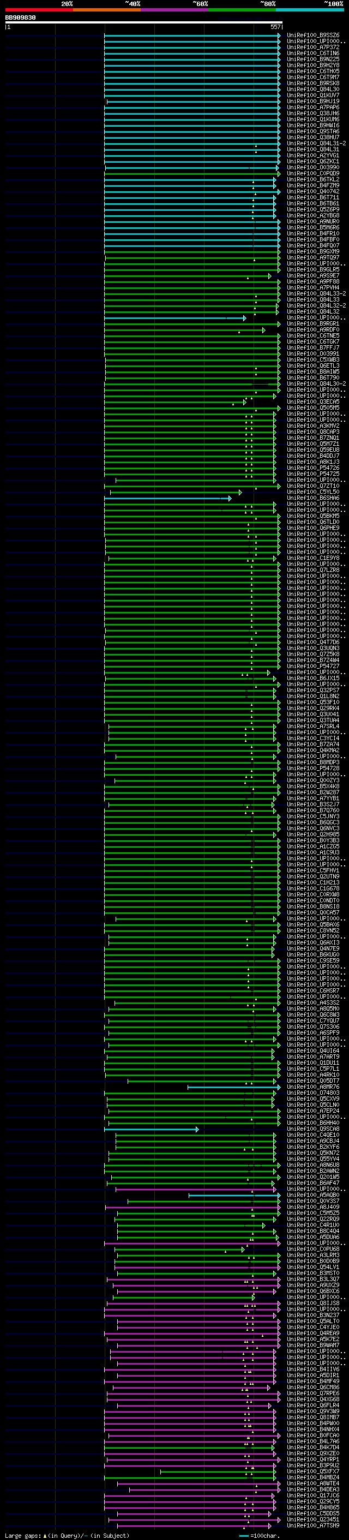Select the hit label UniRef100_Q4T7D6
Screen dimensions: 349x1540
313,642
